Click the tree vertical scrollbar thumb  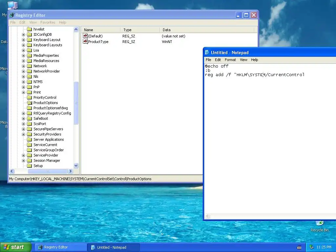coord(76,103)
